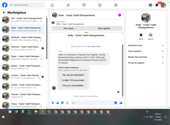Open the Hannah conversation in the list
This screenshot has width=170, height=125.
tap(23, 96)
